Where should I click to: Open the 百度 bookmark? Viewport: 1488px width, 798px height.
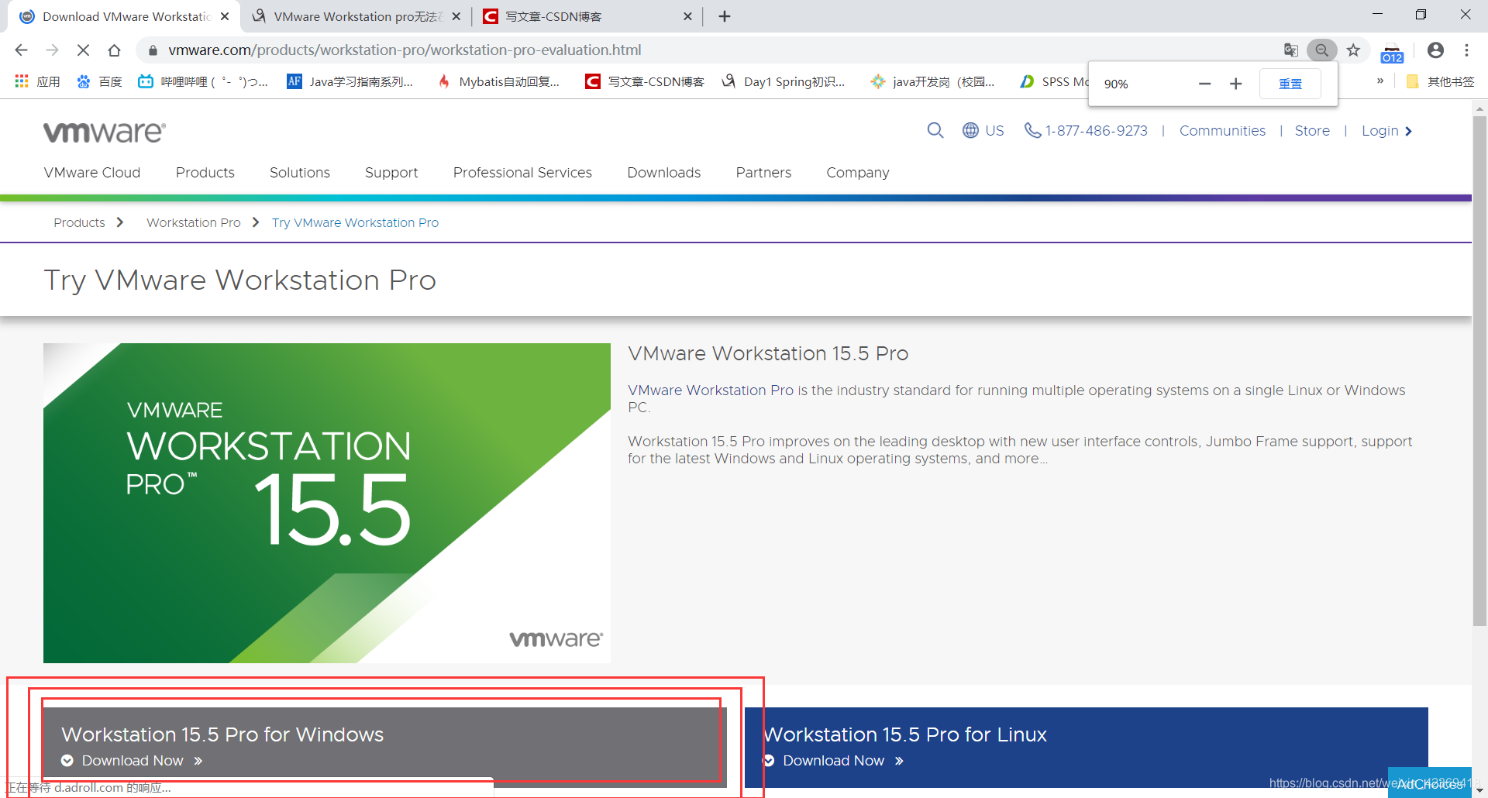tap(99, 81)
